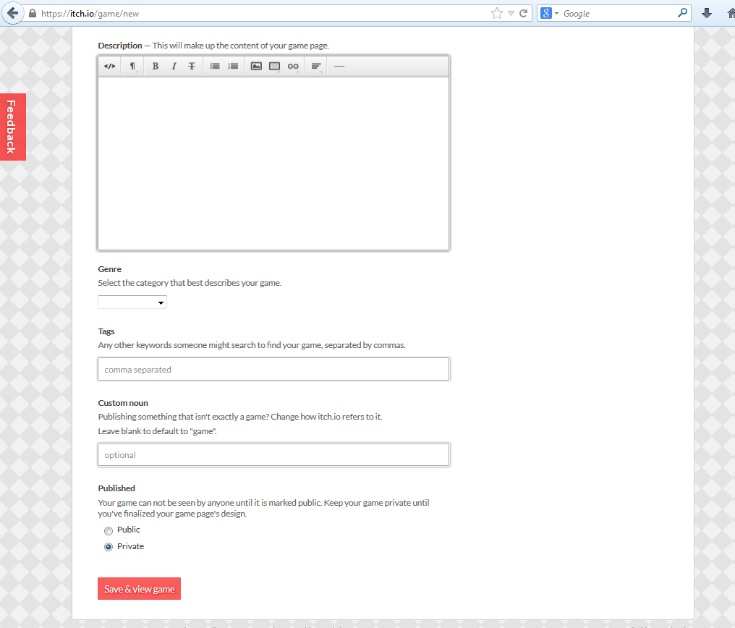735x628 pixels.
Task: Click the Save & view game button
Action: click(139, 589)
